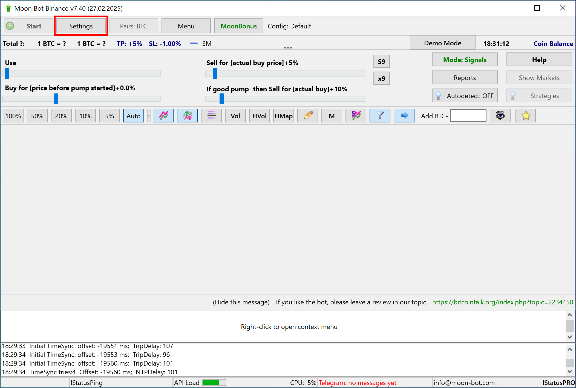576x388 pixels.
Task: Click the S chart lines icon
Action: click(x=356, y=116)
